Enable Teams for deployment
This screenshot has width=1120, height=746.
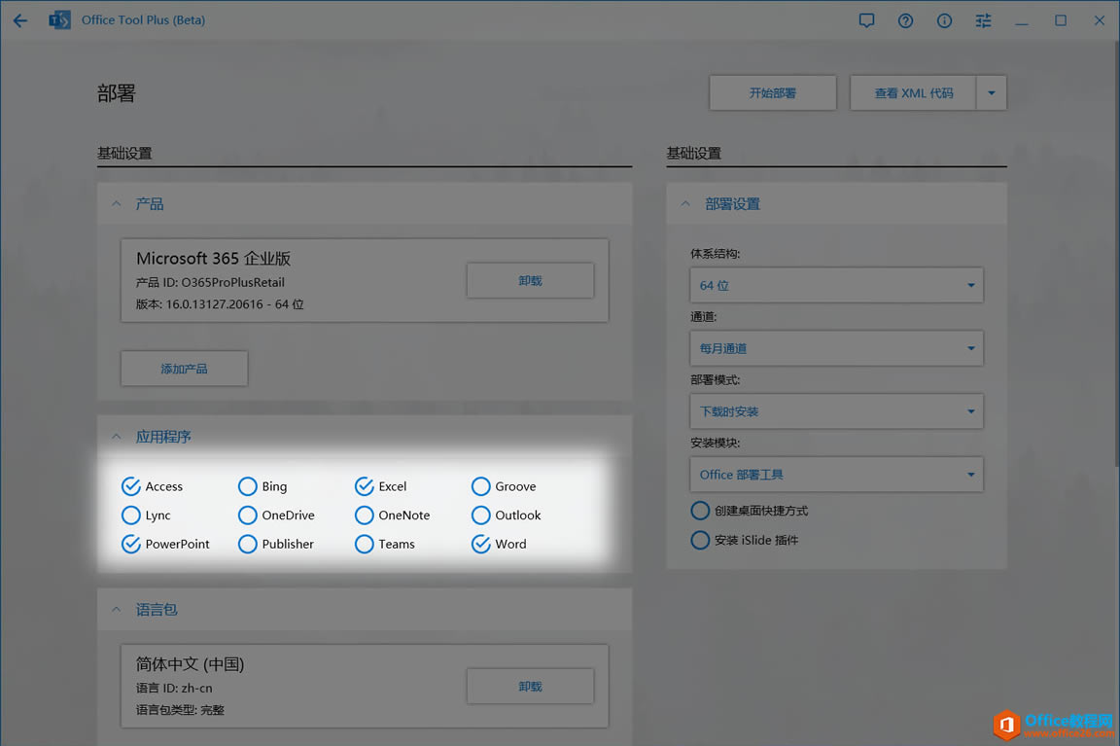click(x=364, y=544)
